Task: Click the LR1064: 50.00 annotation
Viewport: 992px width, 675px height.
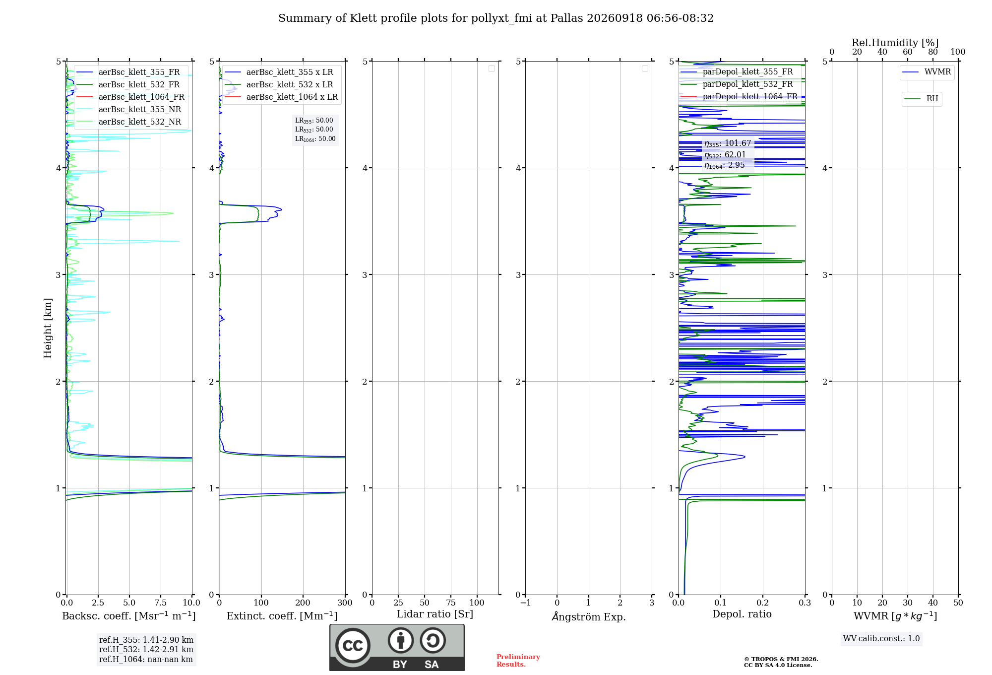Action: point(315,139)
